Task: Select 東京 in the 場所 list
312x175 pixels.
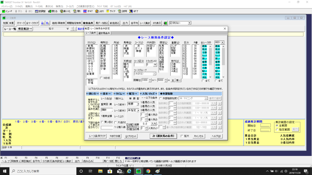Action: pyautogui.click(x=103, y=56)
